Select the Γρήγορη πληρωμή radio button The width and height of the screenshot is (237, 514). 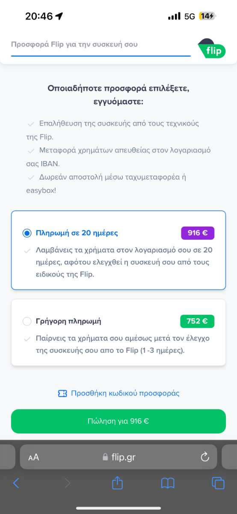click(27, 321)
